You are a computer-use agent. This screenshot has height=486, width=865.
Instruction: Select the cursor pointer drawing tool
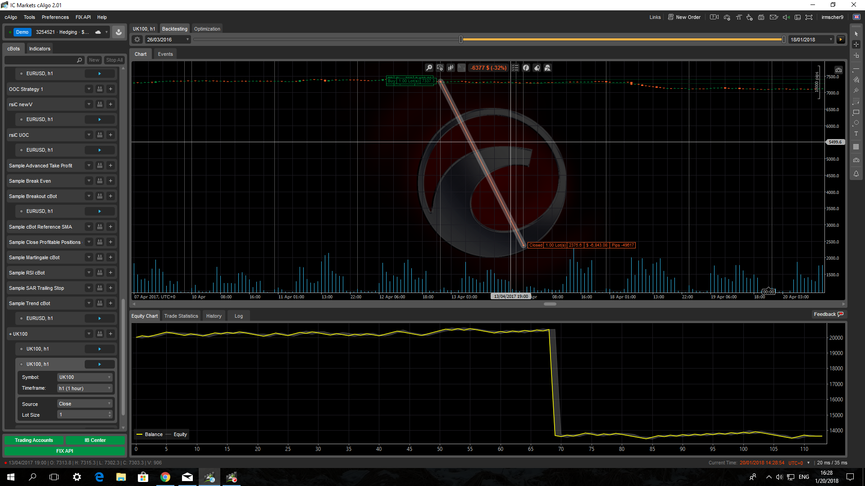(x=856, y=34)
